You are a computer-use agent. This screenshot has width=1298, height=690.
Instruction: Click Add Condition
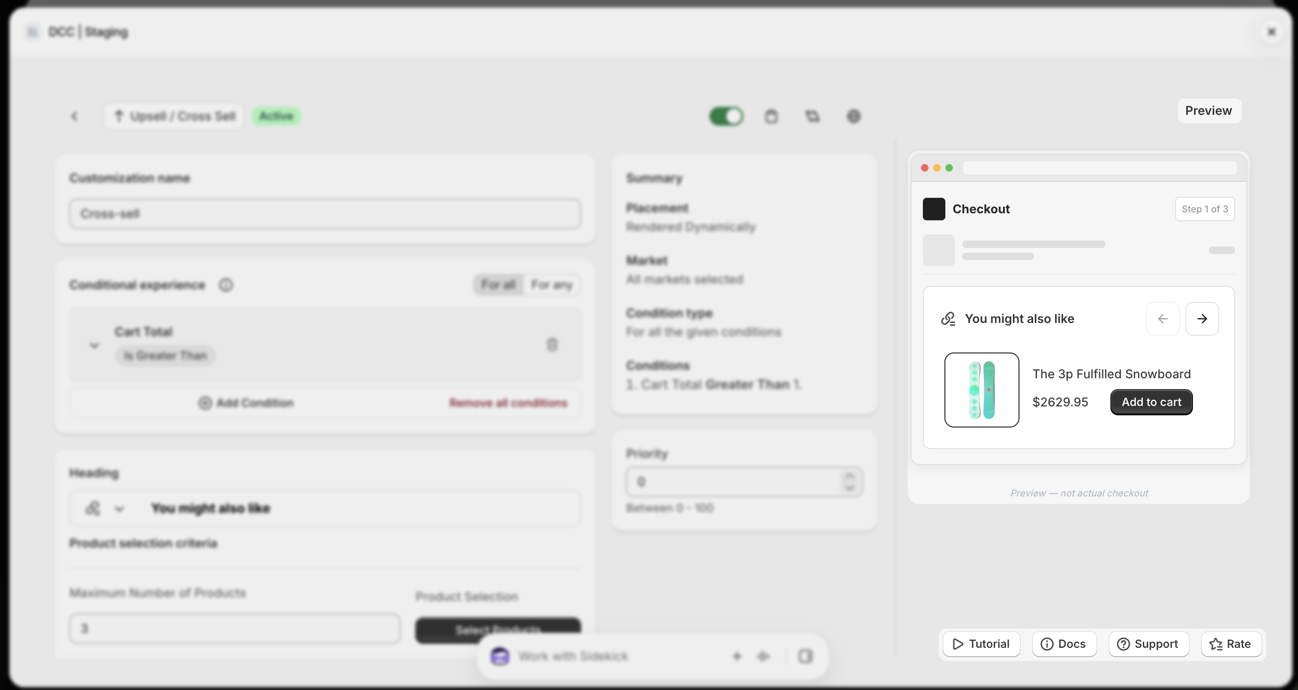coord(246,403)
